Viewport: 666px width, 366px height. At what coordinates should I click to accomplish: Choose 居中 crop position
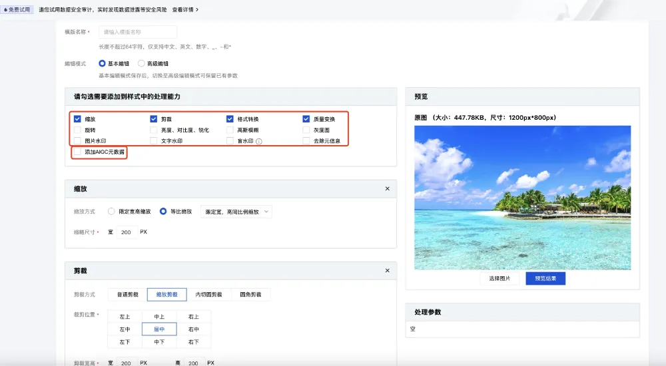pyautogui.click(x=159, y=329)
